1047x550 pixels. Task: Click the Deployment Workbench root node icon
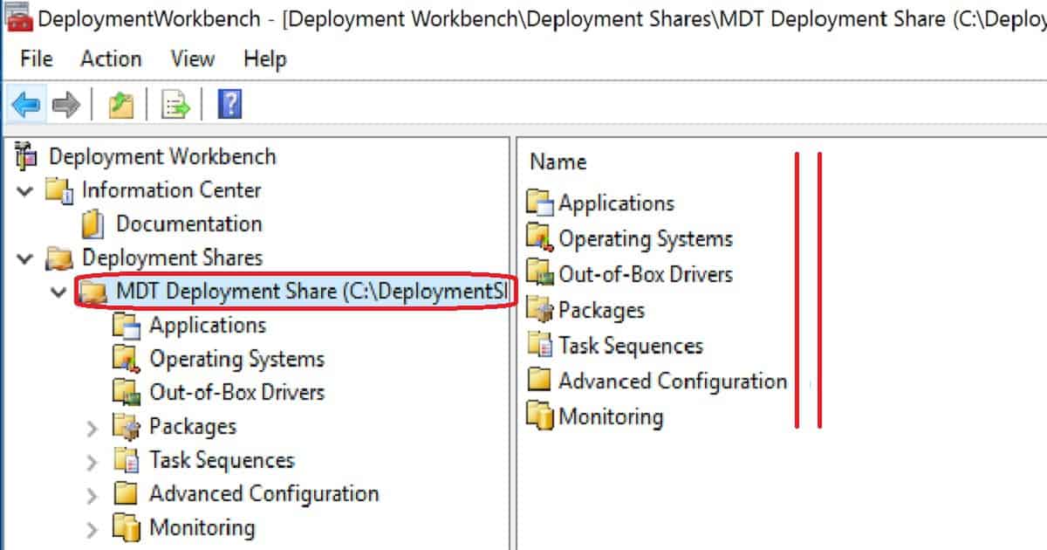coord(28,156)
